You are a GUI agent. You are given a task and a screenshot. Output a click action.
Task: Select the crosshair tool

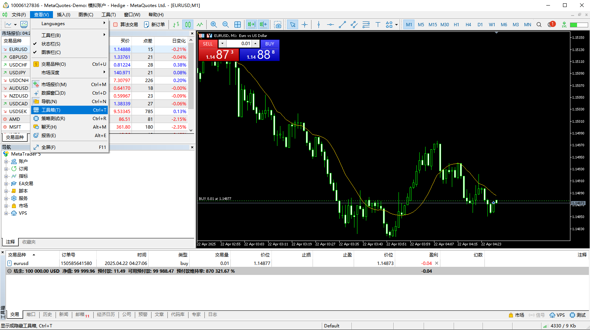[x=304, y=24]
